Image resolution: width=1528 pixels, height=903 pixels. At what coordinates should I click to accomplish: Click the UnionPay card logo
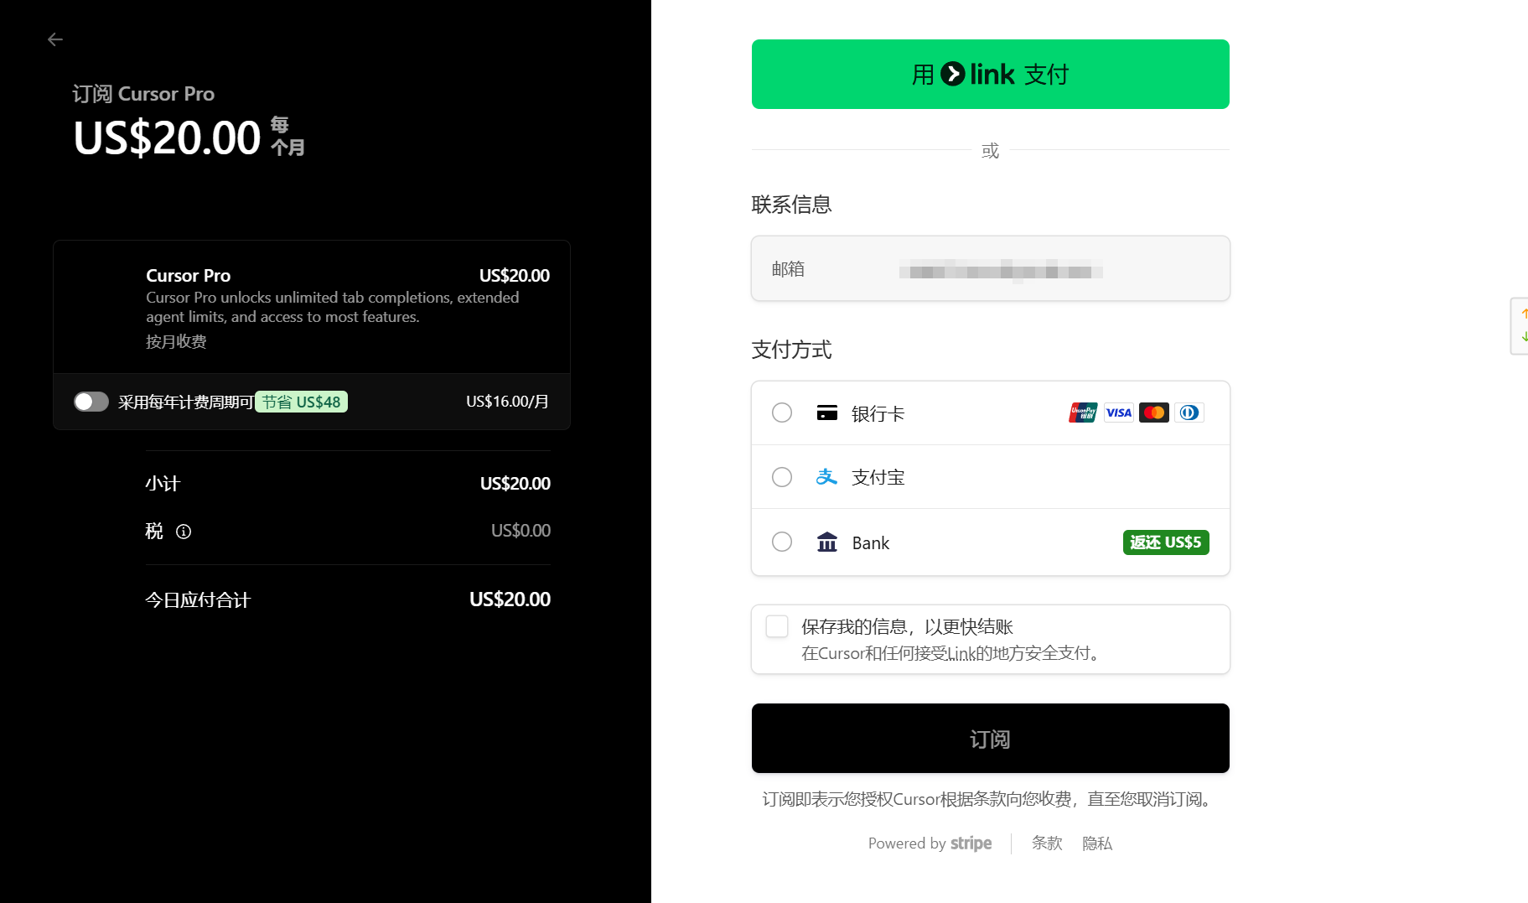tap(1083, 413)
